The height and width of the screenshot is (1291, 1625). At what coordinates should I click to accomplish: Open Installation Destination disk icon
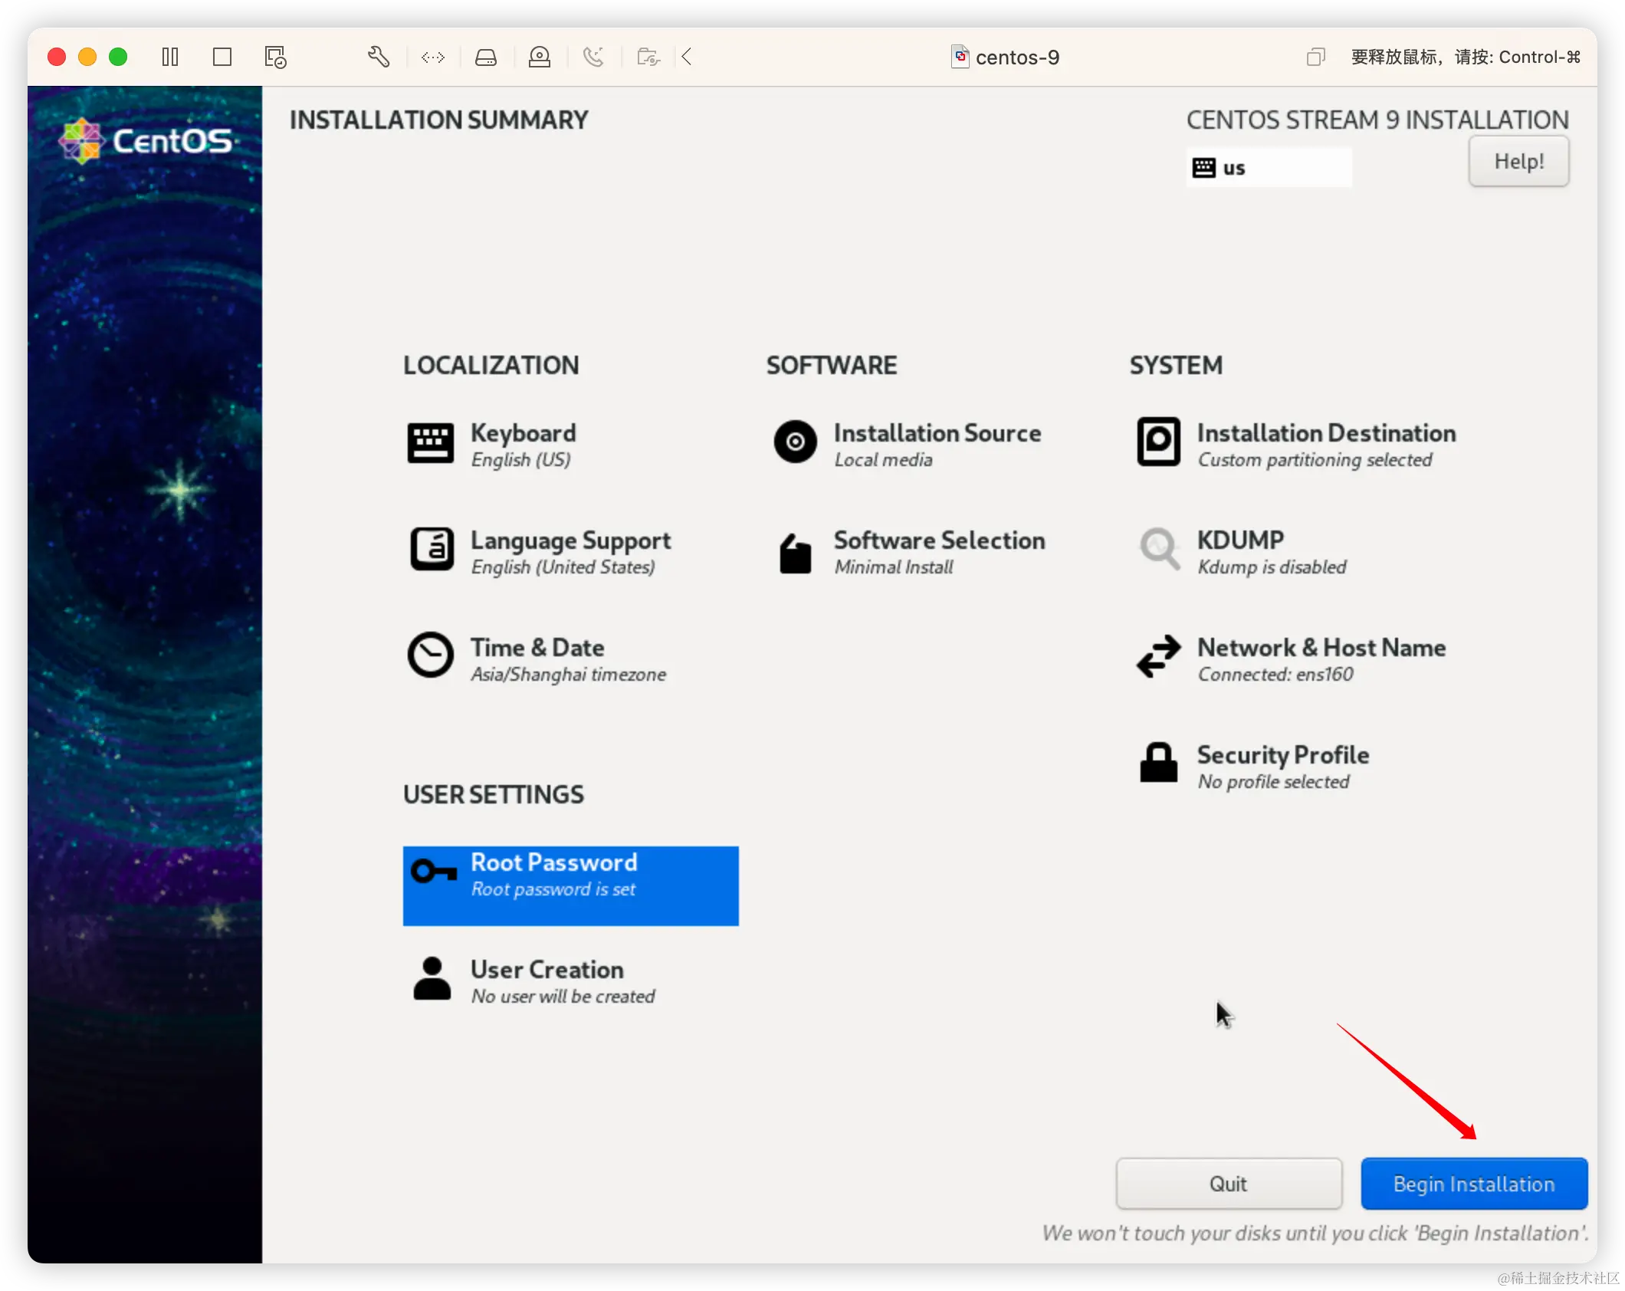pos(1157,442)
